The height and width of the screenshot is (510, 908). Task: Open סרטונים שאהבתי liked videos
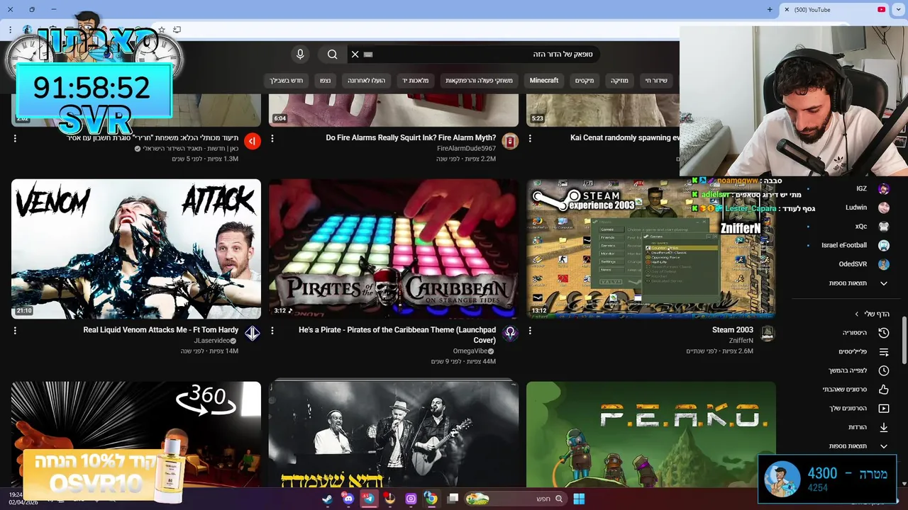[x=848, y=390]
